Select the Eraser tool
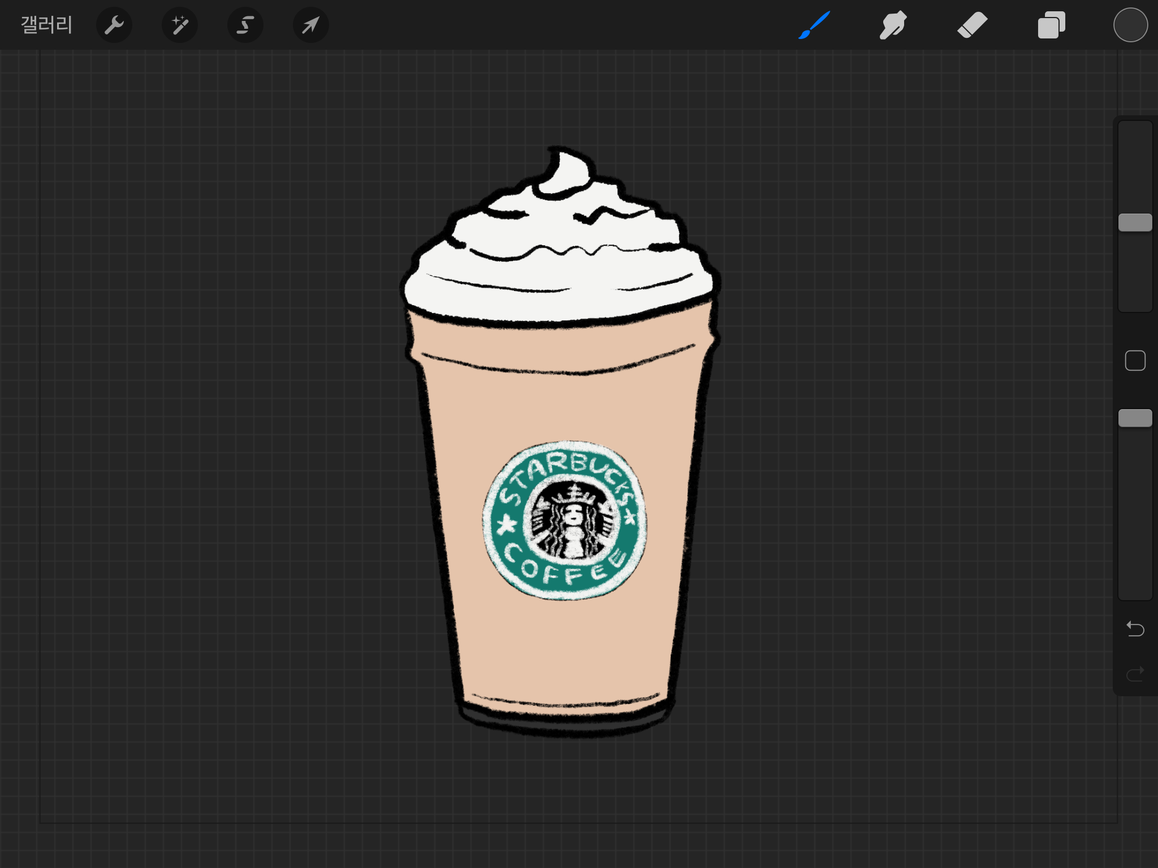Image resolution: width=1158 pixels, height=868 pixels. [x=972, y=25]
